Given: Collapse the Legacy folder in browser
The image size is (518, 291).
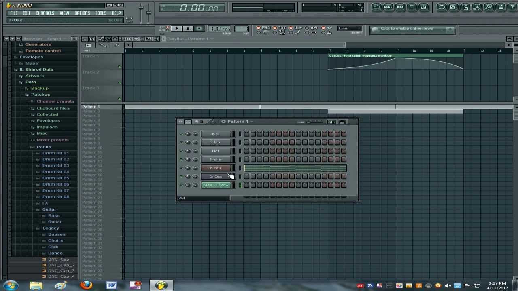Looking at the screenshot, I should pyautogui.click(x=51, y=228).
